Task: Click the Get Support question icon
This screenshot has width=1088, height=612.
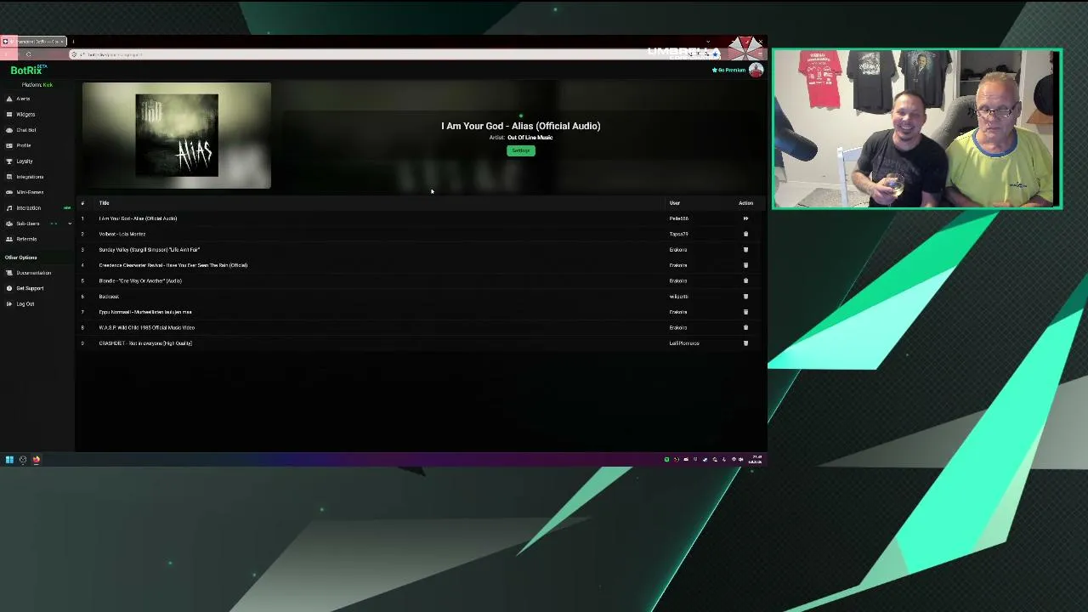Action: click(9, 288)
